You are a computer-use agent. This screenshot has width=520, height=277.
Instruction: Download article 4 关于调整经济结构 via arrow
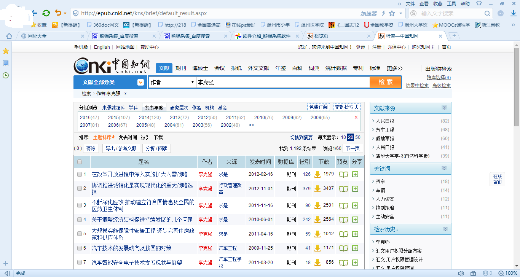tap(317, 220)
